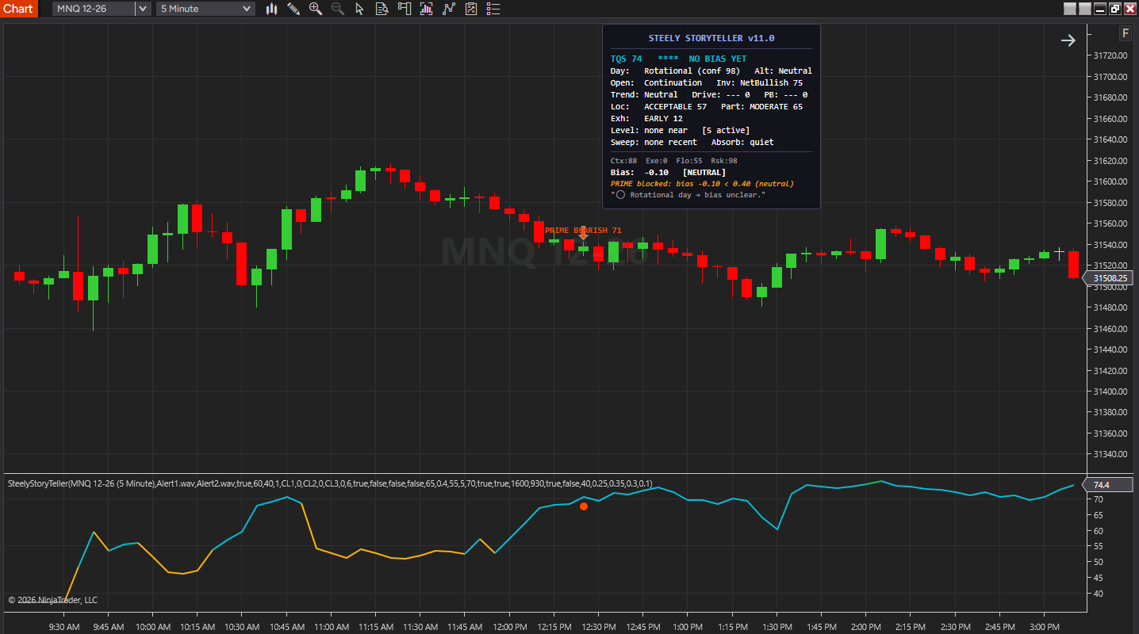This screenshot has width=1139, height=634.
Task: Minimize the chart window
Action: [x=1100, y=9]
